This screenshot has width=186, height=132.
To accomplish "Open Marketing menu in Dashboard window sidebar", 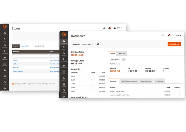I will 64,67.
